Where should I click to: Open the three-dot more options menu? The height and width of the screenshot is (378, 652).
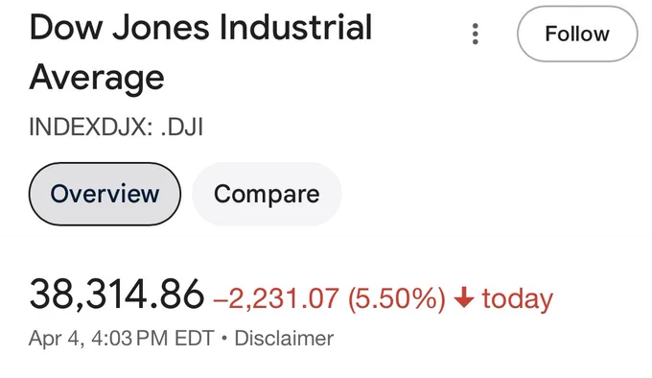tap(476, 34)
